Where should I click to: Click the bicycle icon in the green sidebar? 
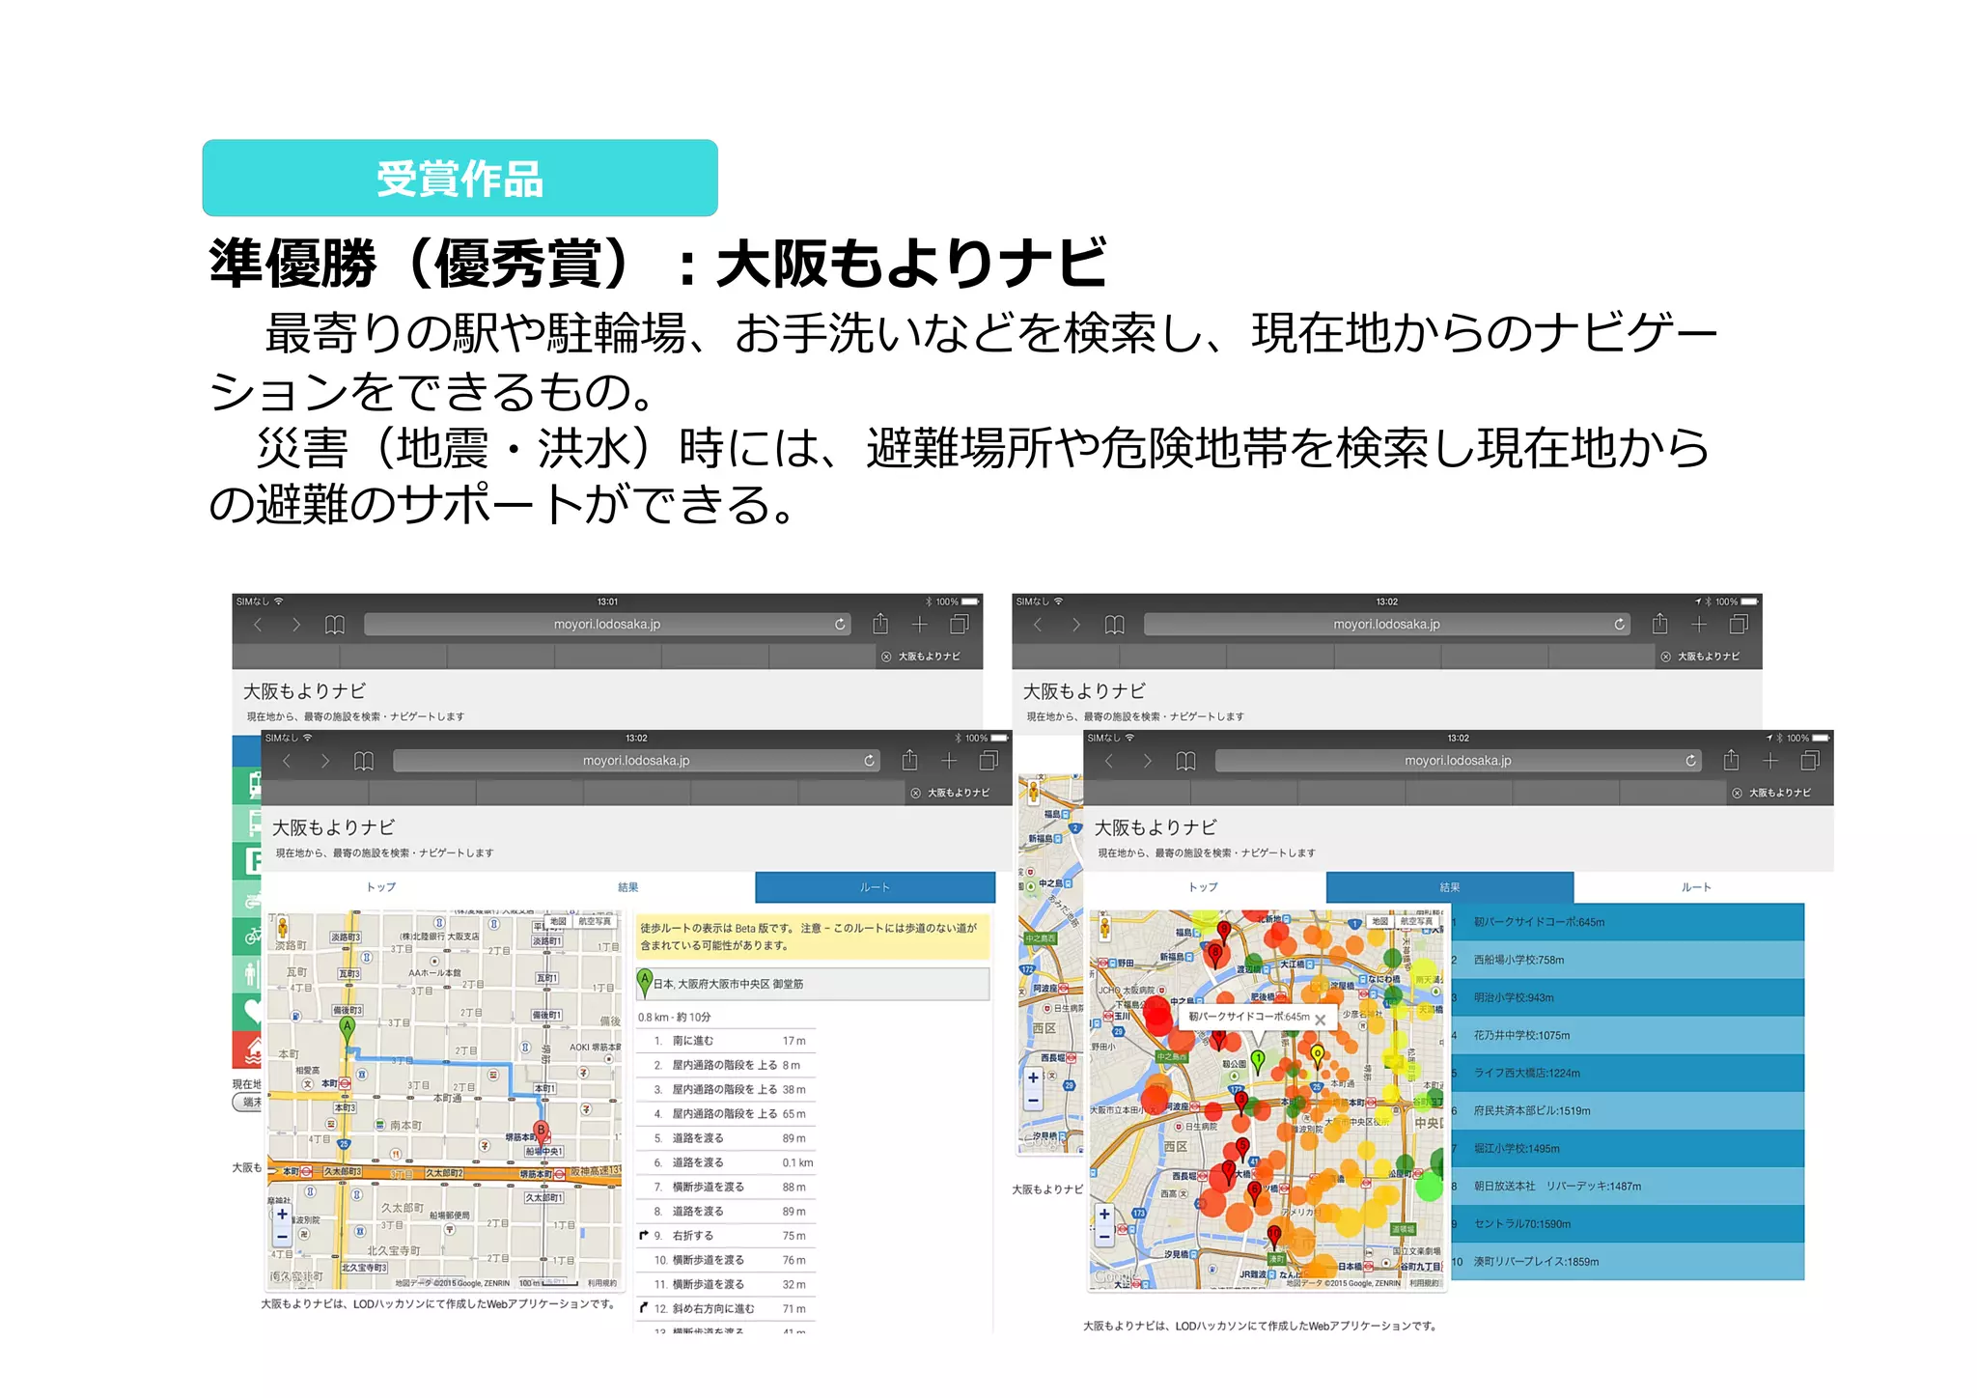click(252, 935)
